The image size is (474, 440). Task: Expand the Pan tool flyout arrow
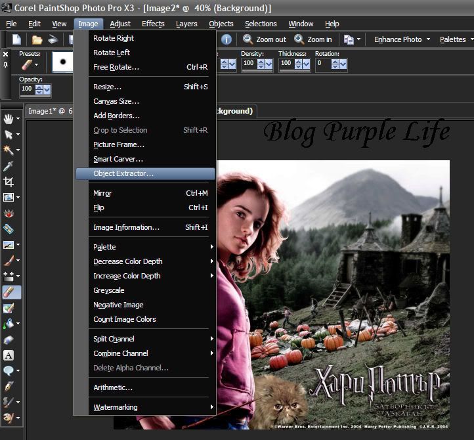(x=18, y=119)
